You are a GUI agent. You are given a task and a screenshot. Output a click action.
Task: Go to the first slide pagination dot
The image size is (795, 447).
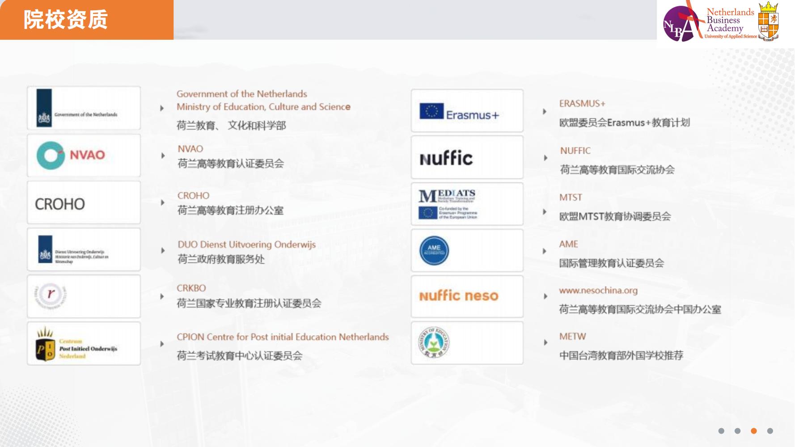[721, 431]
